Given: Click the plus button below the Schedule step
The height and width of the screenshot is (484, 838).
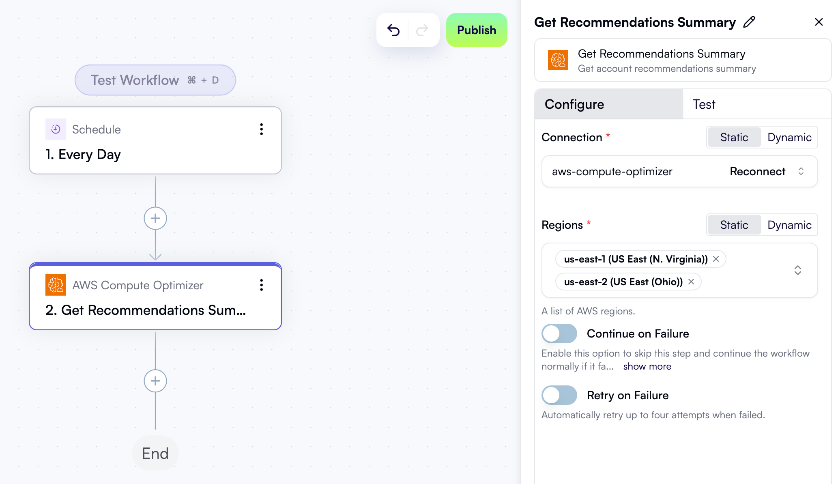Looking at the screenshot, I should (x=155, y=218).
